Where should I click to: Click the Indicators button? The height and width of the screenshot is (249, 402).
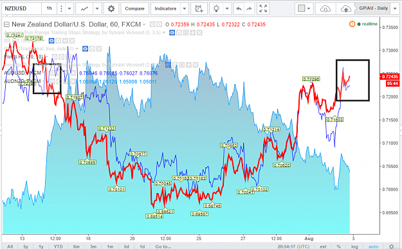pyautogui.click(x=165, y=9)
